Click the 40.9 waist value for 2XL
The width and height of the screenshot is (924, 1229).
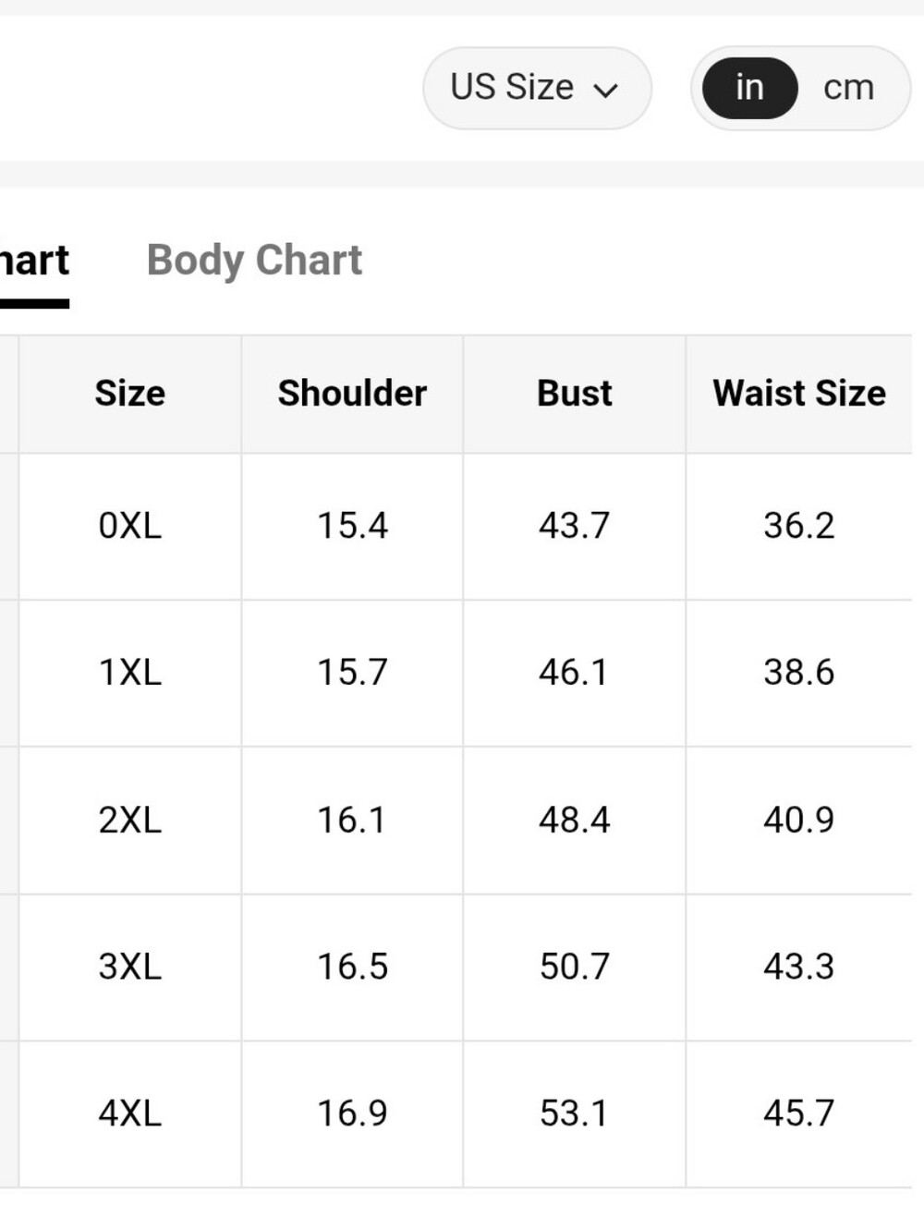pos(798,820)
